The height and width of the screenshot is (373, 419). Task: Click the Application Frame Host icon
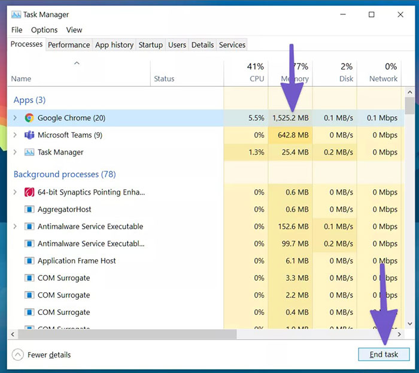29,261
